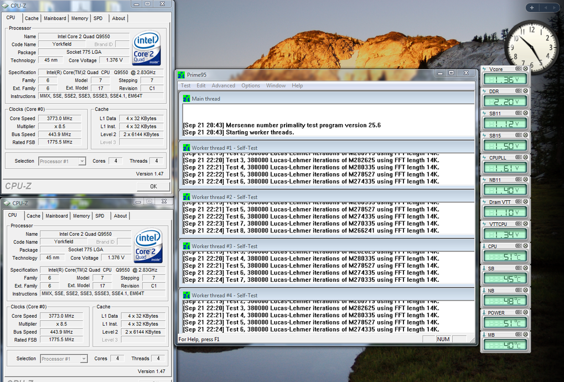Switch to Cache tab in top CPU-Z window

tap(32, 18)
